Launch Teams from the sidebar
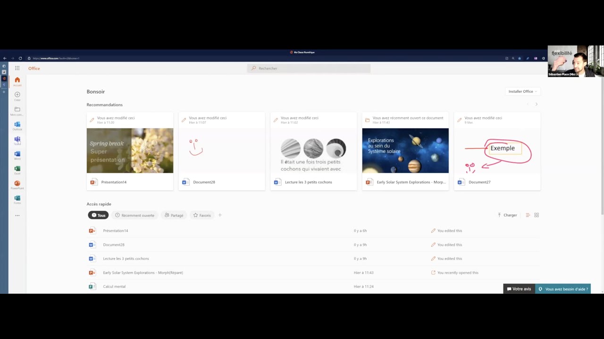This screenshot has height=339, width=604. (x=17, y=140)
